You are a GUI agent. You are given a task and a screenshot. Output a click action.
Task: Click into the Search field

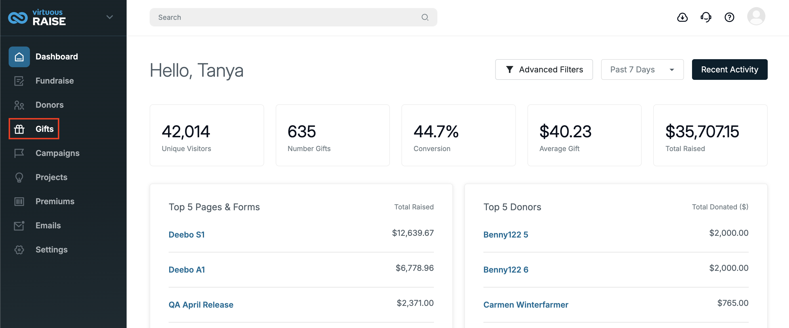[x=293, y=17]
